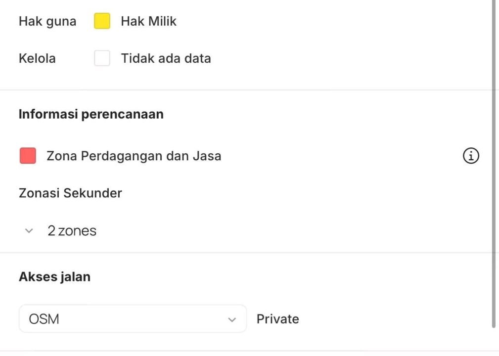The height and width of the screenshot is (356, 499).
Task: Click the divider line above Informasi perencanaan
Action: (247, 90)
